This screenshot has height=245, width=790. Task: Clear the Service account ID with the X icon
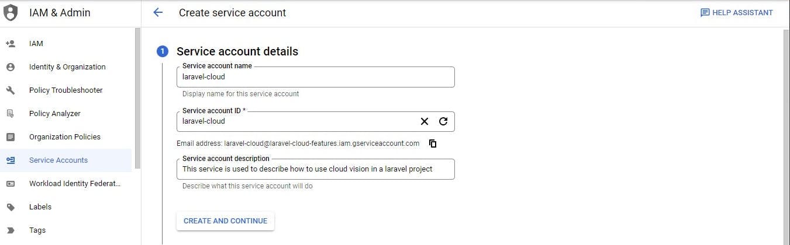click(425, 121)
